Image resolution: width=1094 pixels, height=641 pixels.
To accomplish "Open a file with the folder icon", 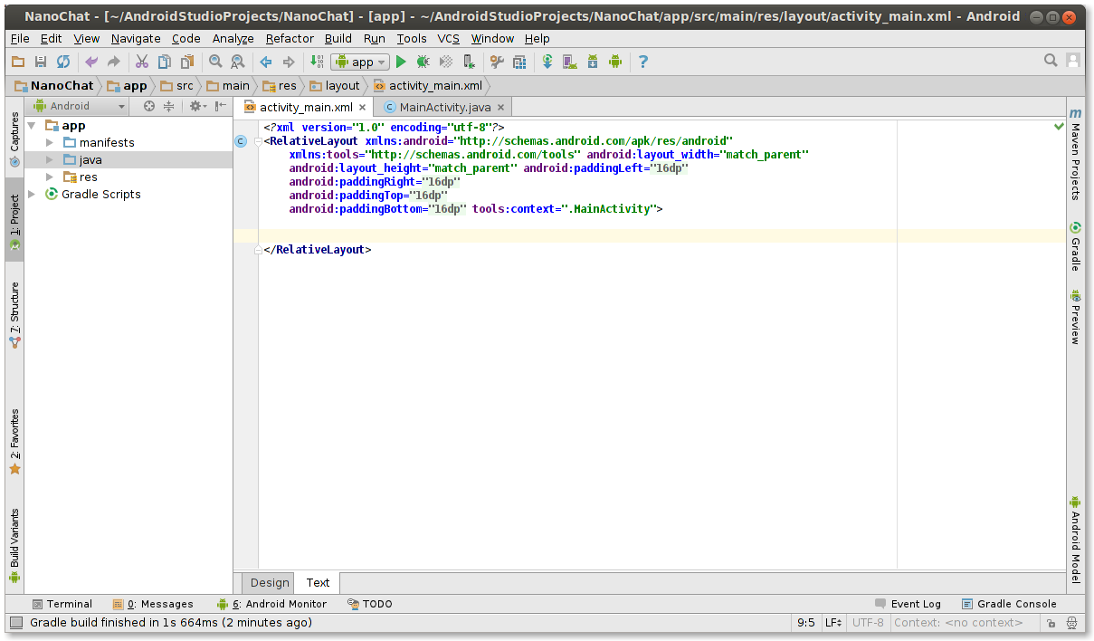I will pyautogui.click(x=18, y=62).
